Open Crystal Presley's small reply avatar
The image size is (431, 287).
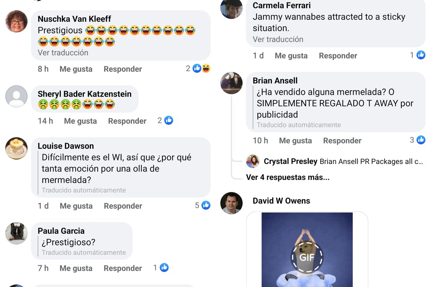(253, 161)
